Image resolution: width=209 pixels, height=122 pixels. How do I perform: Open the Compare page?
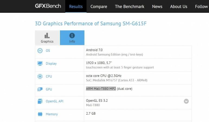[x=99, y=7]
